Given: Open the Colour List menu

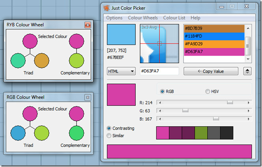Looking at the screenshot, I should 174,18.
